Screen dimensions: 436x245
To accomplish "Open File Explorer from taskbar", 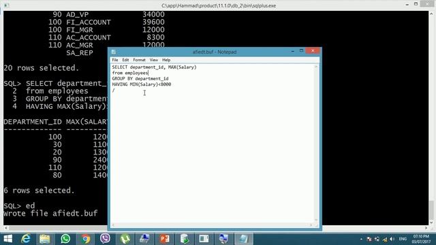I will click(44, 239).
